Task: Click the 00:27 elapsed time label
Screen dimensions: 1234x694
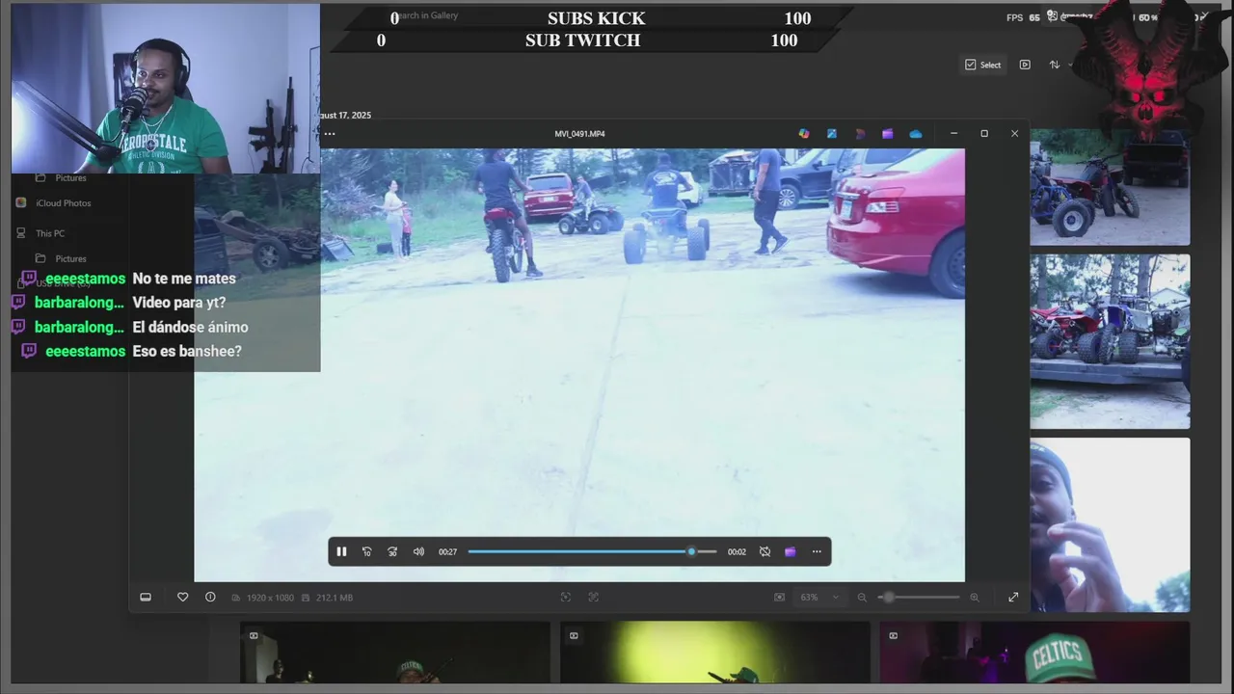Action: pos(447,551)
